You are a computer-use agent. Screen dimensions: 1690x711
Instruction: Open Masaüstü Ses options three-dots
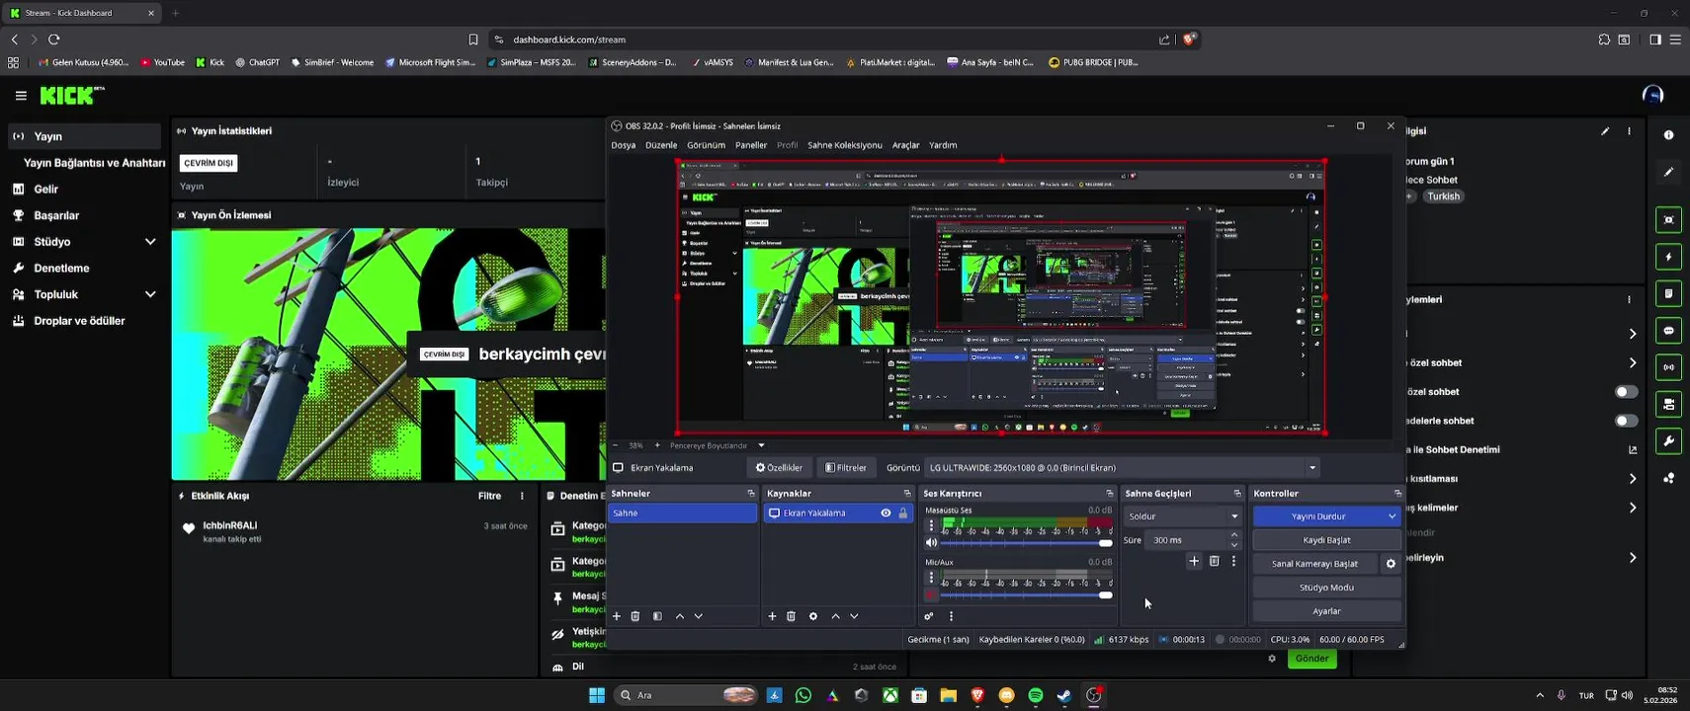click(931, 526)
